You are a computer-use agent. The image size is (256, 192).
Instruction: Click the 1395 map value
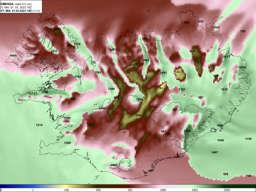coord(98,72)
